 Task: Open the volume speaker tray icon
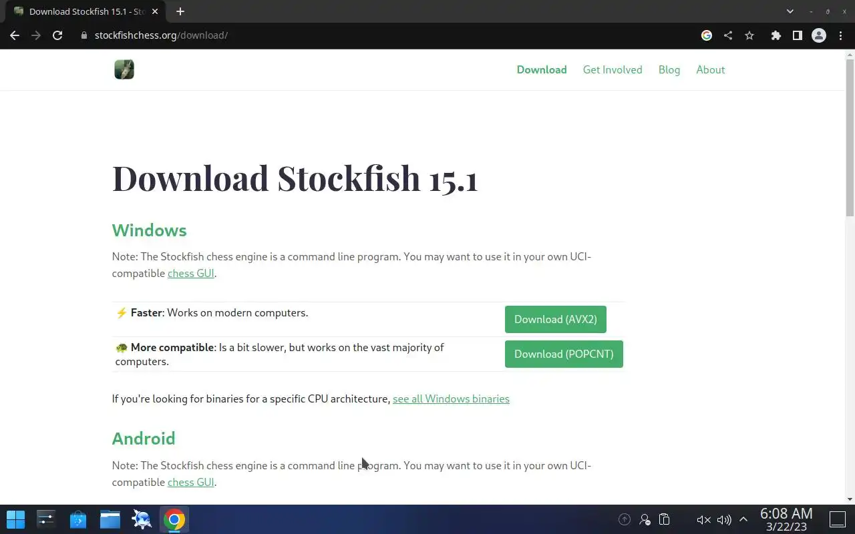[724, 519]
